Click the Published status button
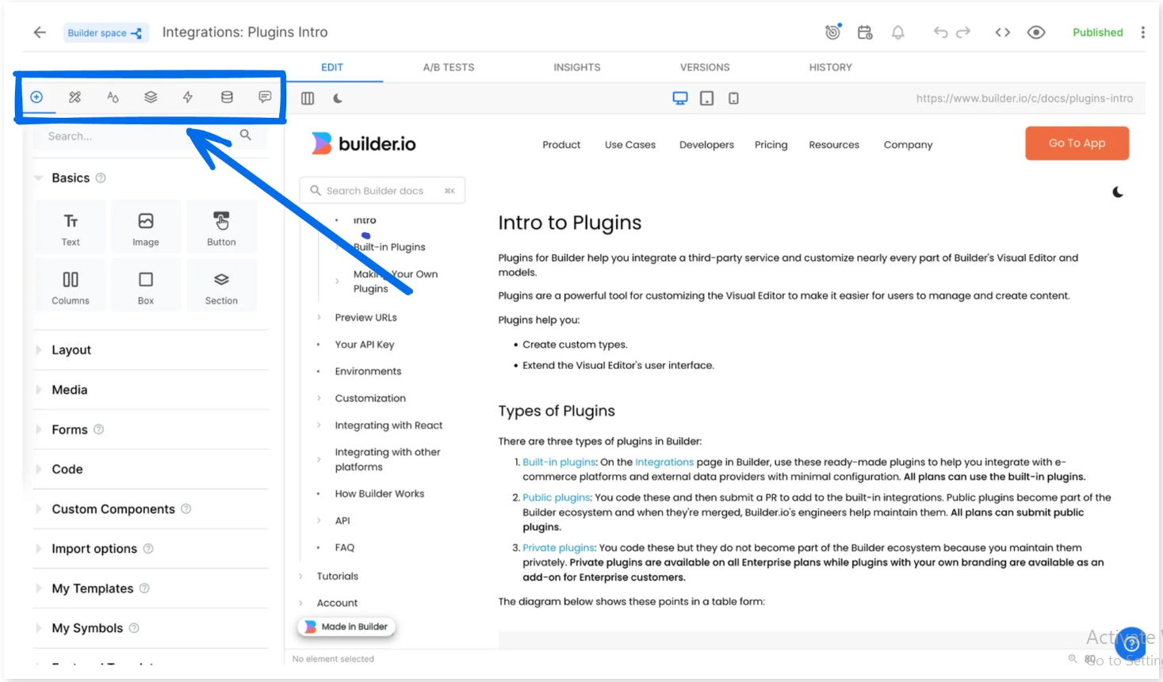 click(x=1097, y=32)
